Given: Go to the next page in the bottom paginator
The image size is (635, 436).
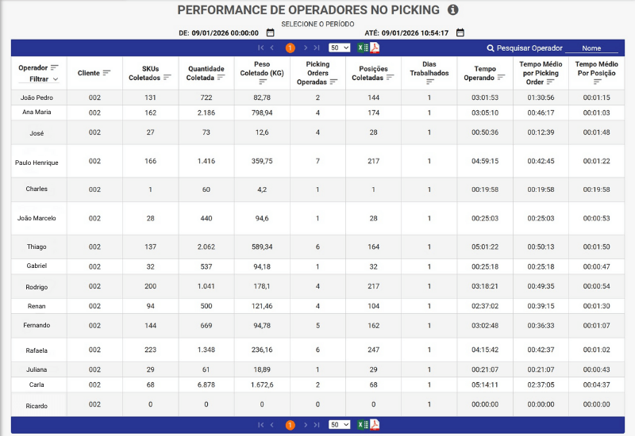Looking at the screenshot, I should coord(305,425).
